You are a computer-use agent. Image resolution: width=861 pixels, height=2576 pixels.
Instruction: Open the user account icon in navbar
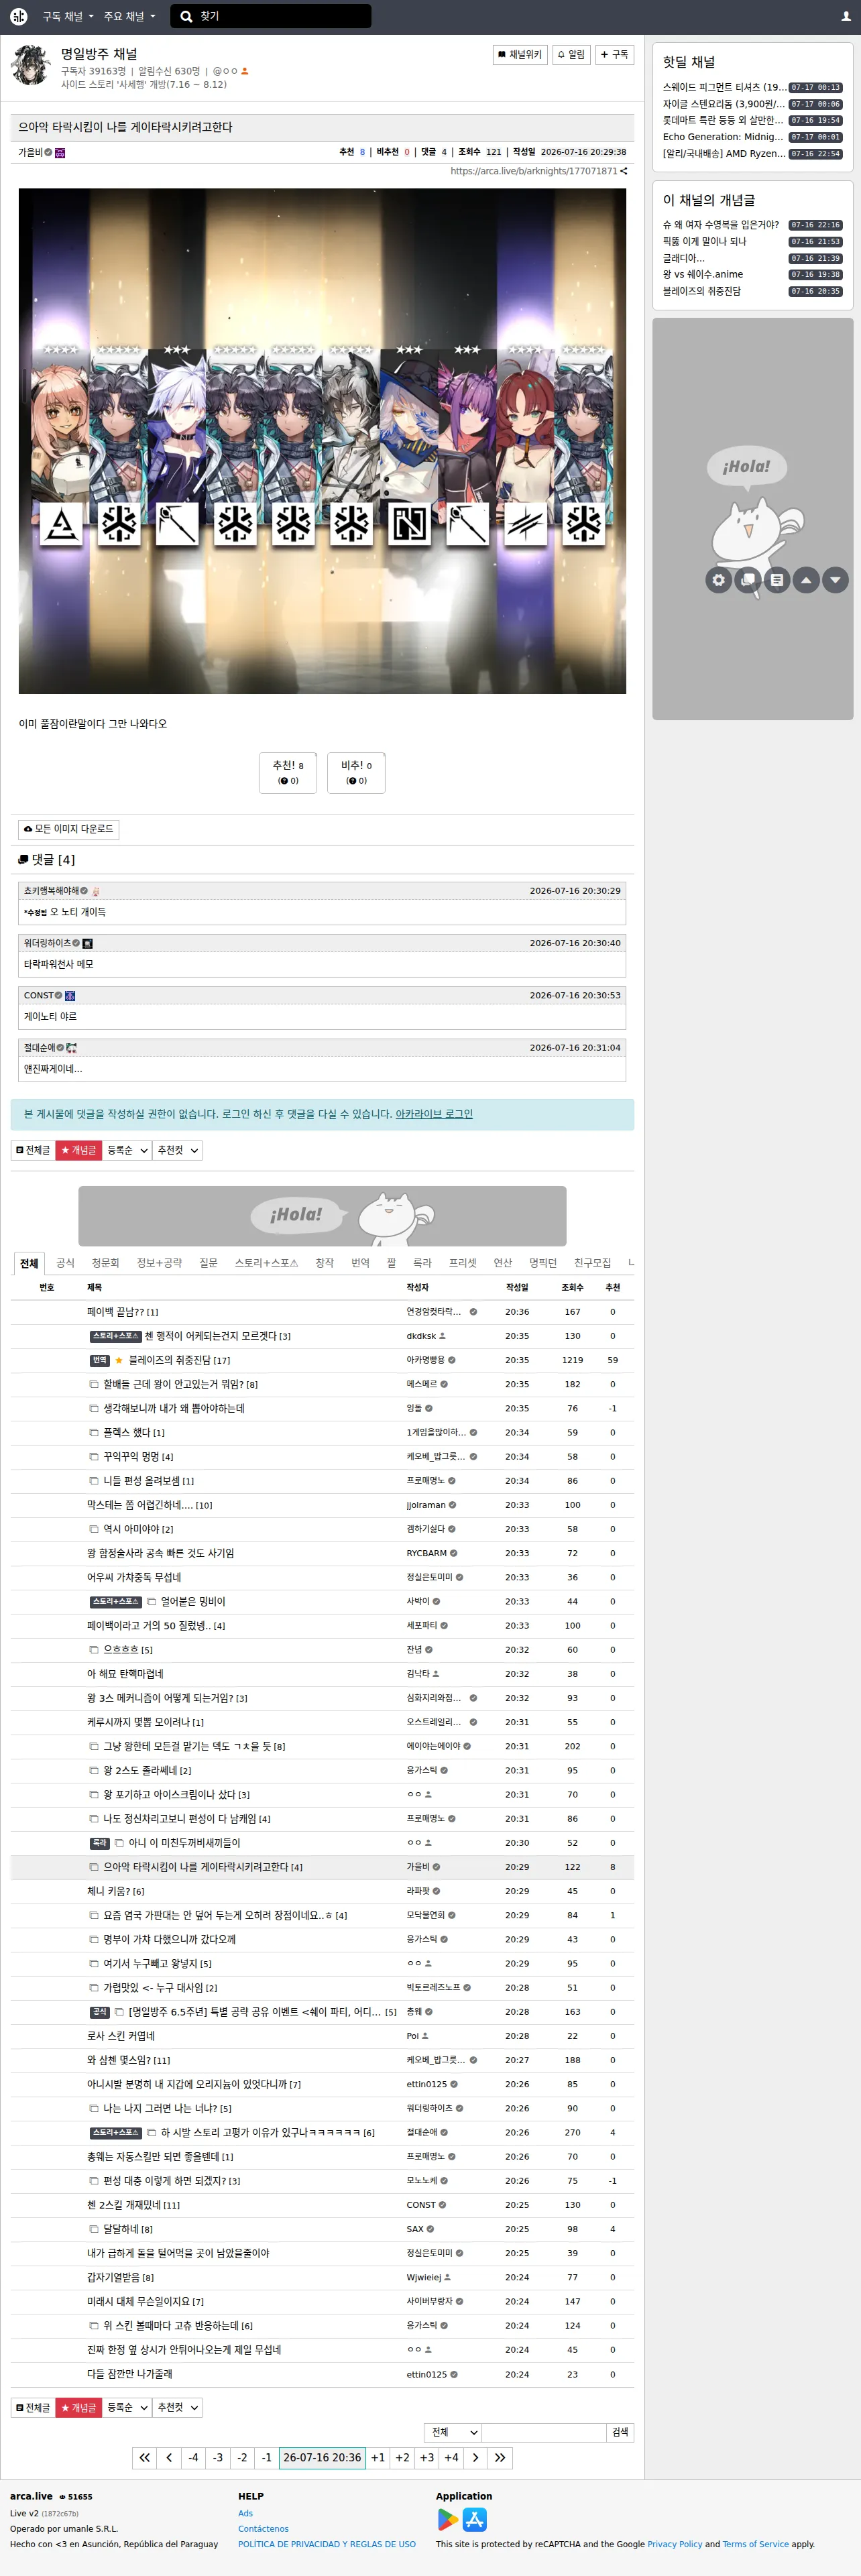coord(846,16)
